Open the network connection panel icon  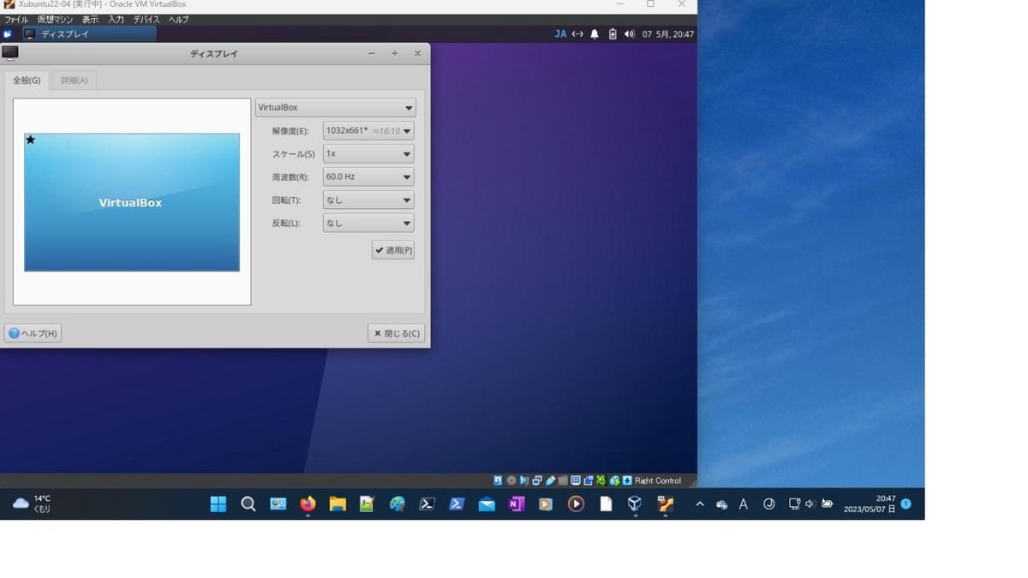[577, 34]
